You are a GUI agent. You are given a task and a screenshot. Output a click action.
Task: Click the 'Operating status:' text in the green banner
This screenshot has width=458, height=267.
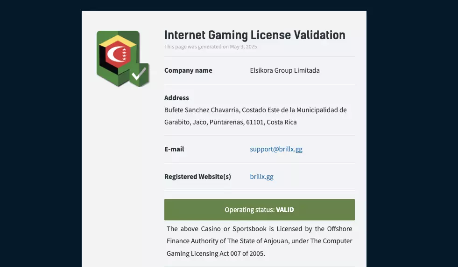coord(249,210)
